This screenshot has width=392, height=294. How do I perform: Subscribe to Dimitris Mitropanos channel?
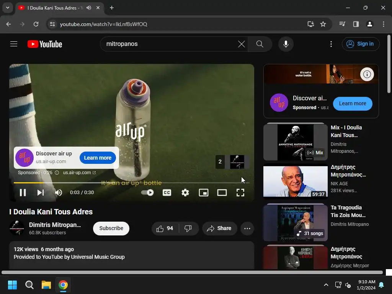[111, 228]
